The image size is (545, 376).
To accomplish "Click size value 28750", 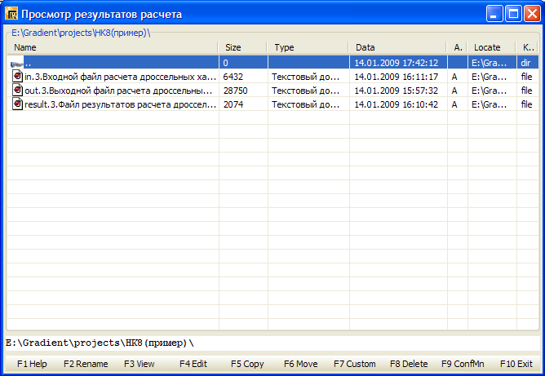I will [235, 91].
